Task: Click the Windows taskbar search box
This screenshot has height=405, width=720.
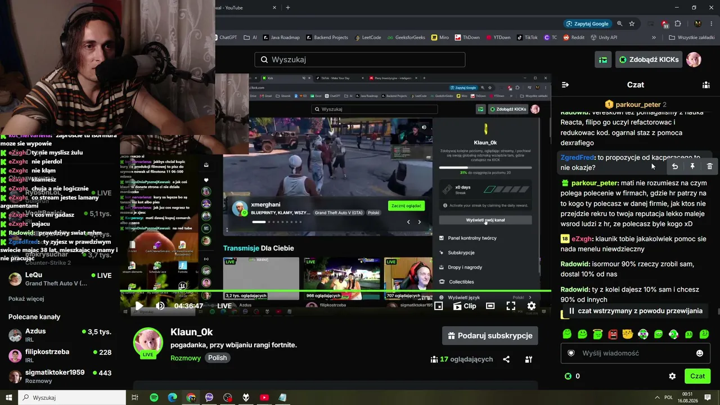Action: pos(72,398)
